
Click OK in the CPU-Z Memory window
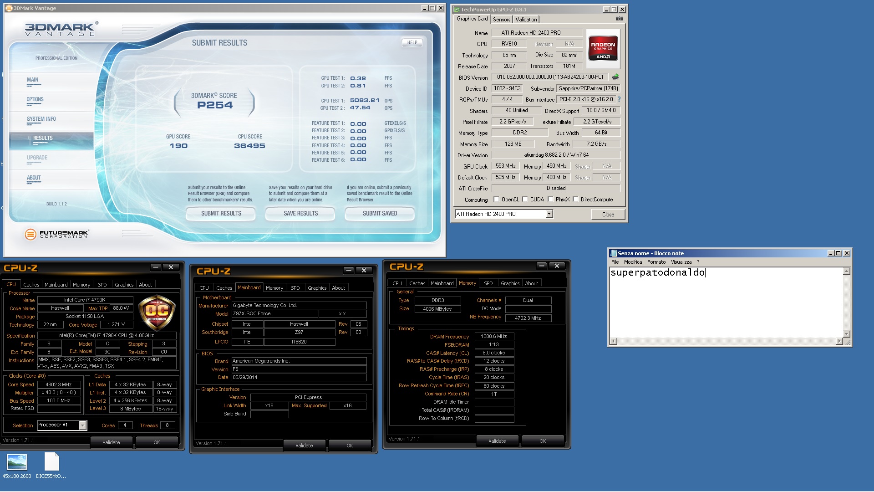coord(543,441)
